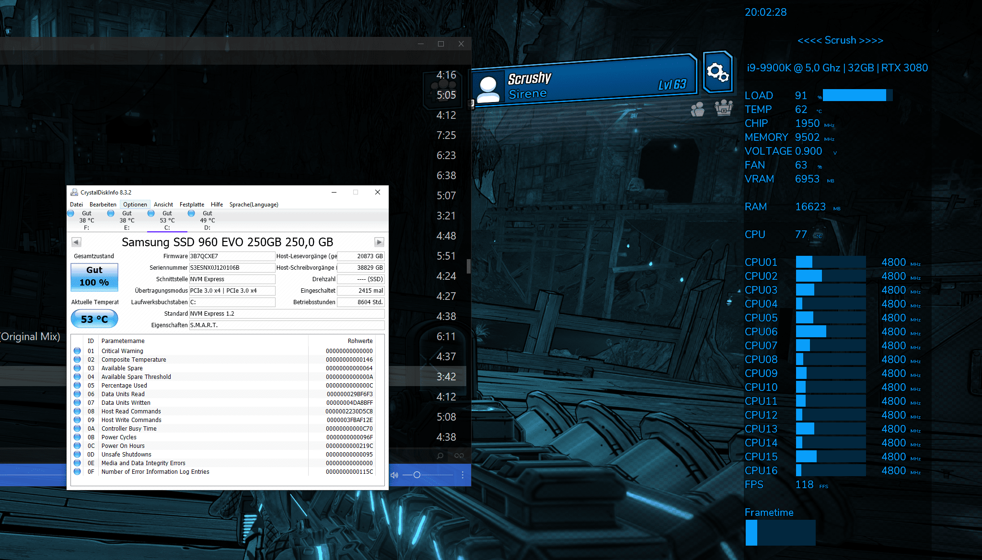Open the Sprache(Language) menu

click(254, 205)
